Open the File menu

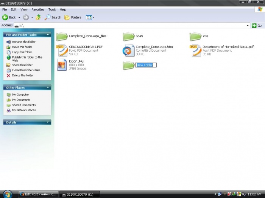pos(5,9)
